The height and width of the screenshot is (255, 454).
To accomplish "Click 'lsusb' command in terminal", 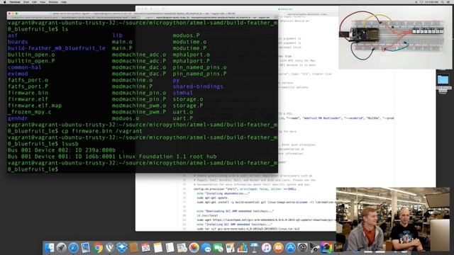I will pos(70,144).
